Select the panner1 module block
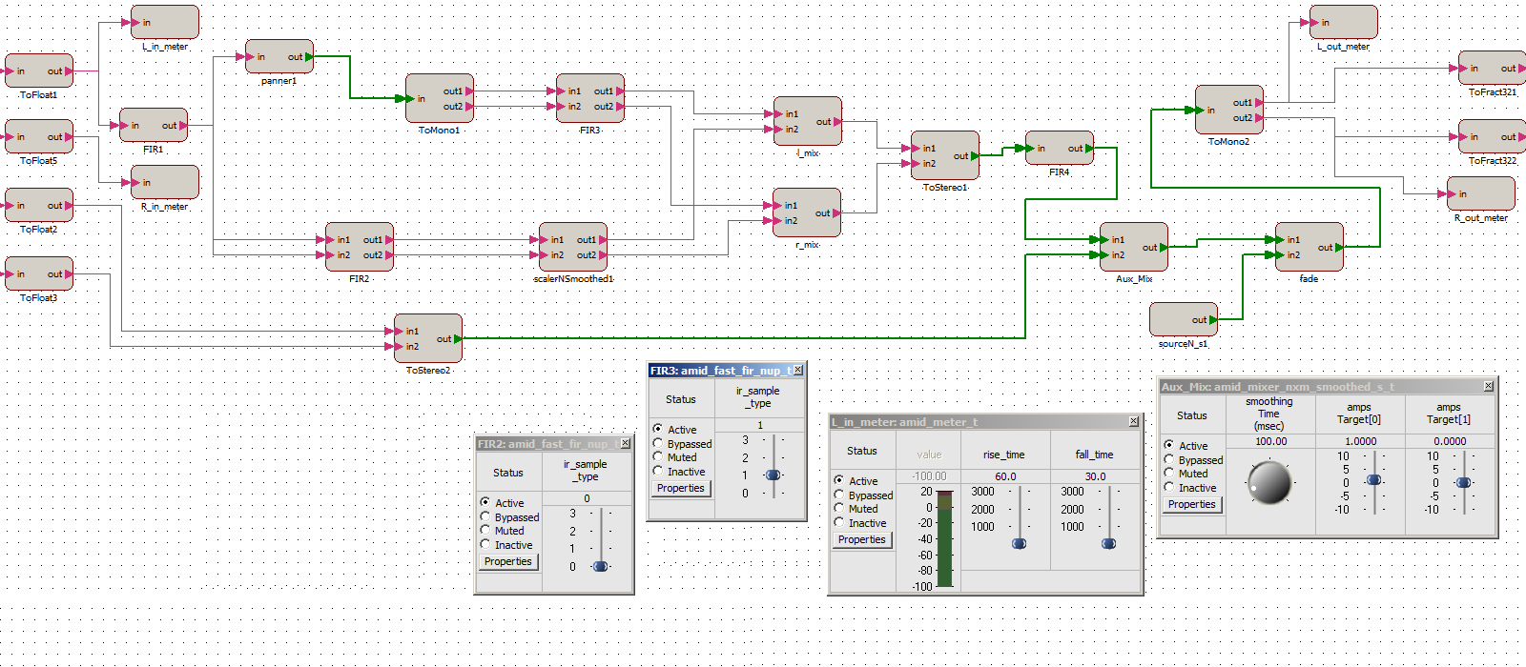The width and height of the screenshot is (1526, 667). (x=279, y=57)
